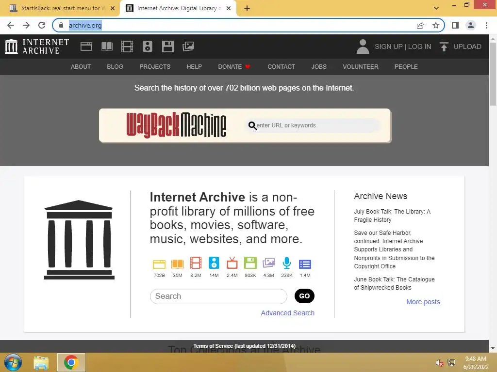Open the HELP menu item

(194, 67)
